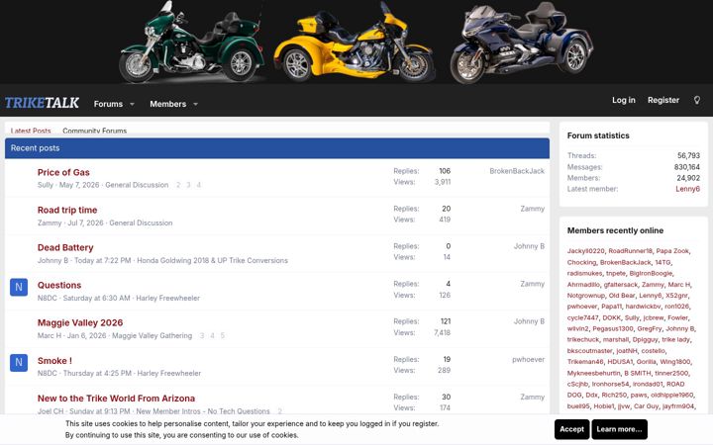Click the yellow trike banner image
The height and width of the screenshot is (445, 713).
click(x=354, y=42)
